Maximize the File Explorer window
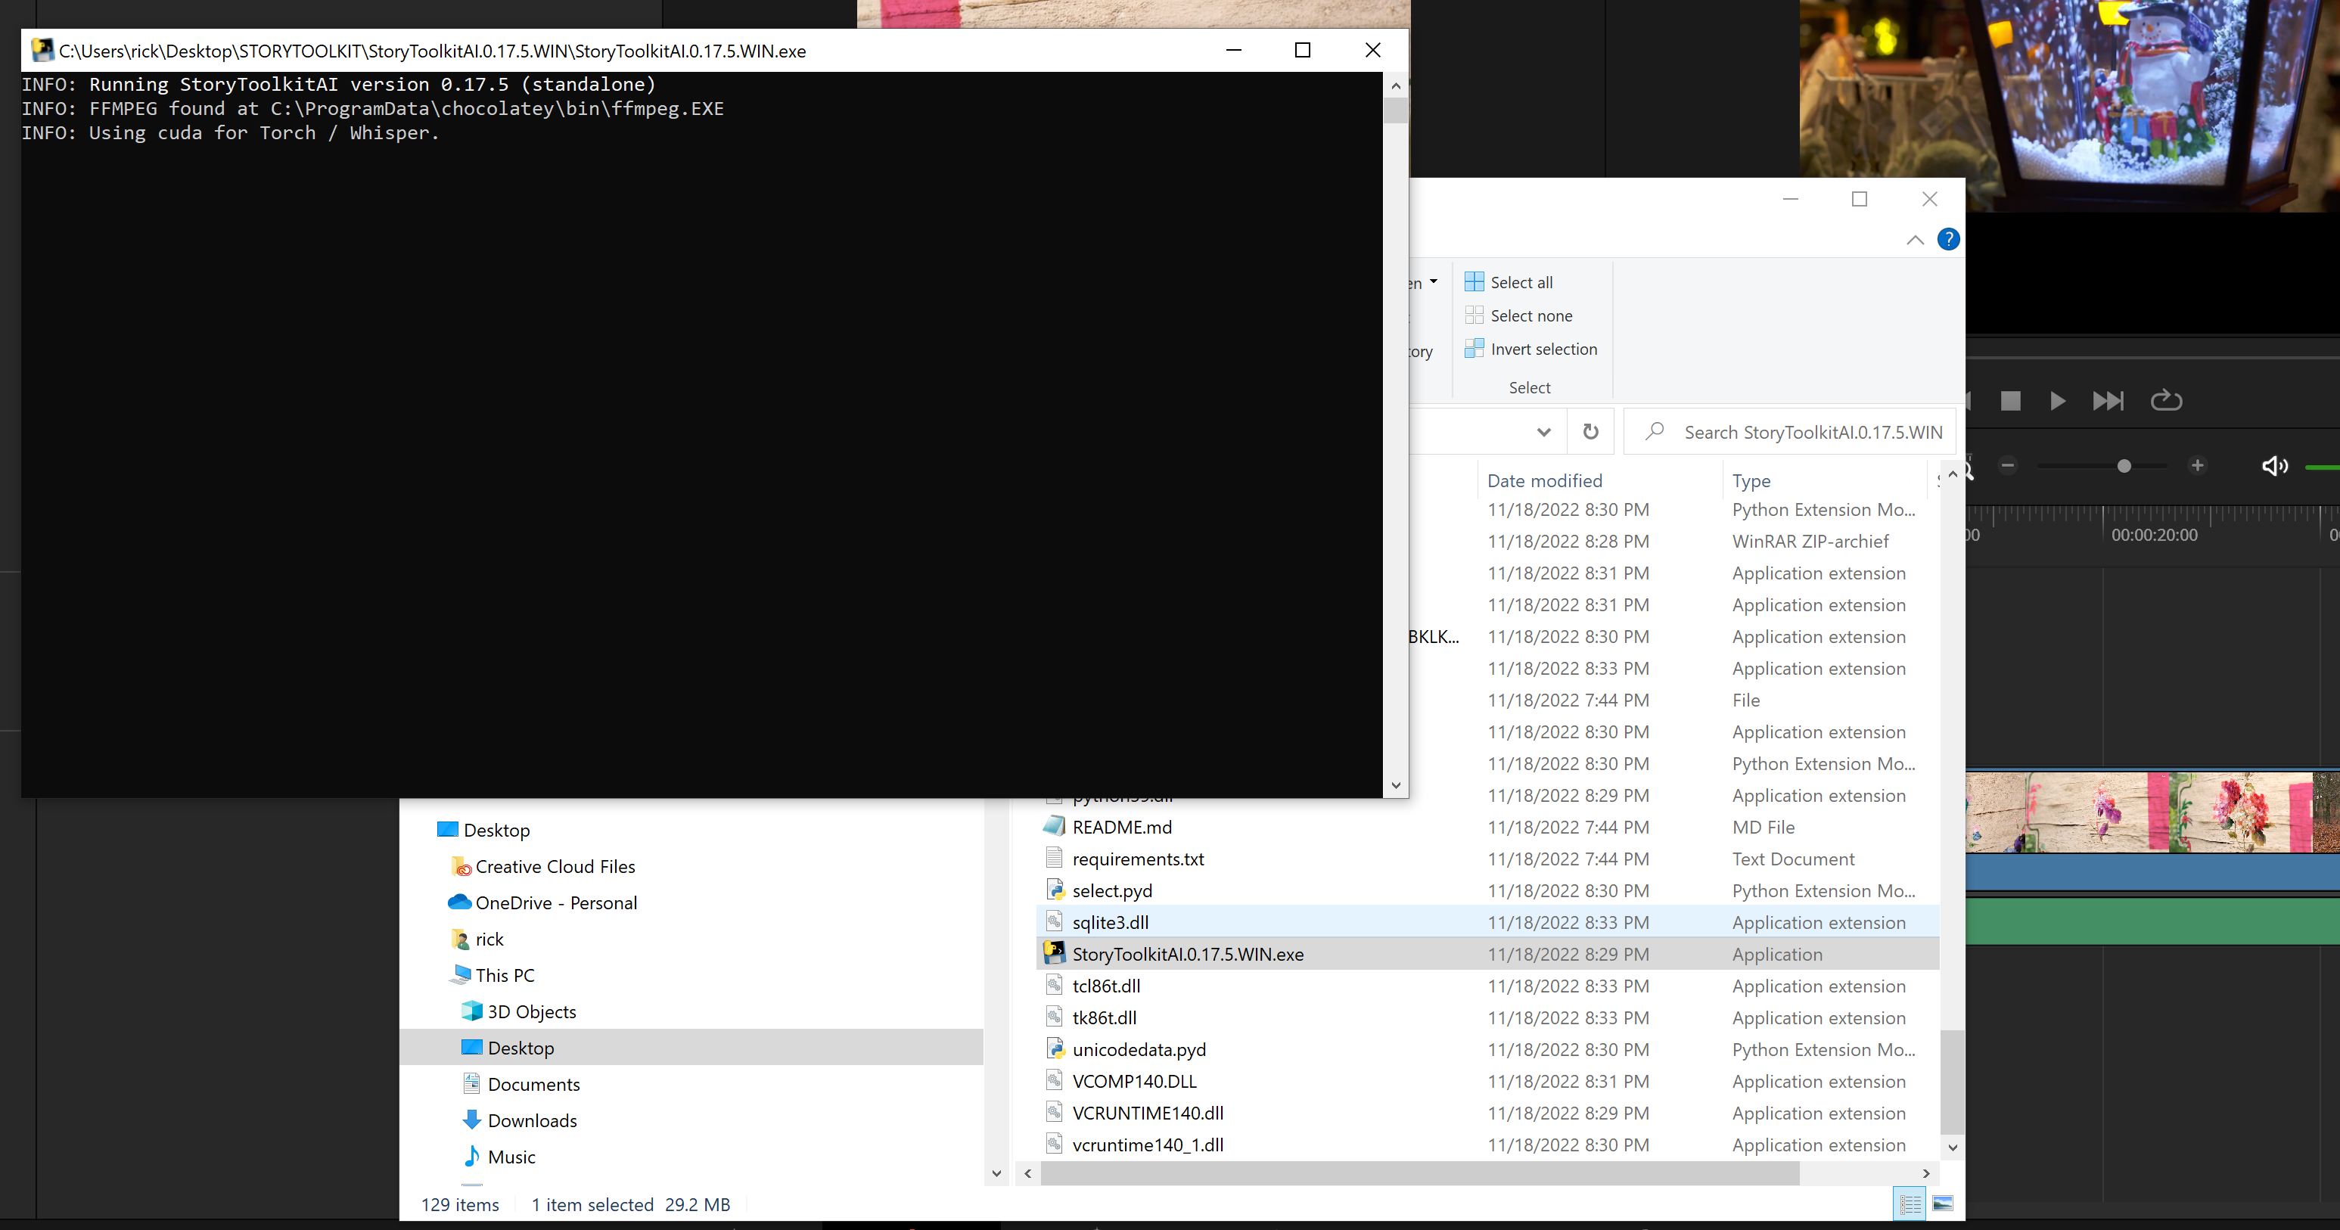Screen dimensions: 2340x1230 coord(1860,199)
